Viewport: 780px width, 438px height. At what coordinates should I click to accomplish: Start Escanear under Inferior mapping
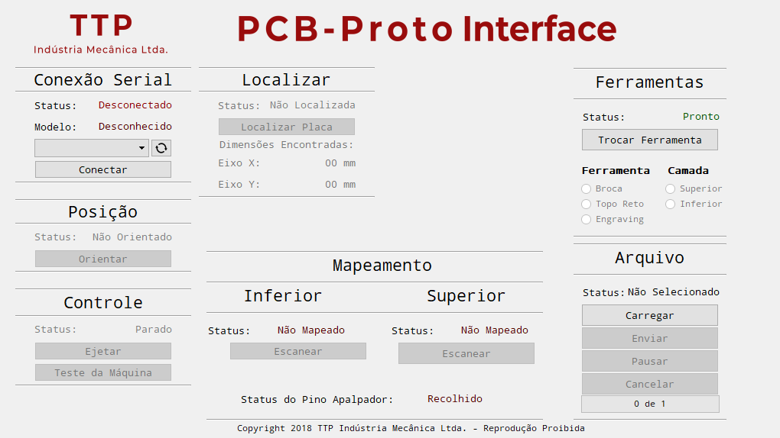click(298, 351)
